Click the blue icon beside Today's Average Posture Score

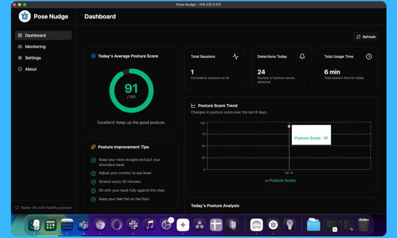click(93, 56)
